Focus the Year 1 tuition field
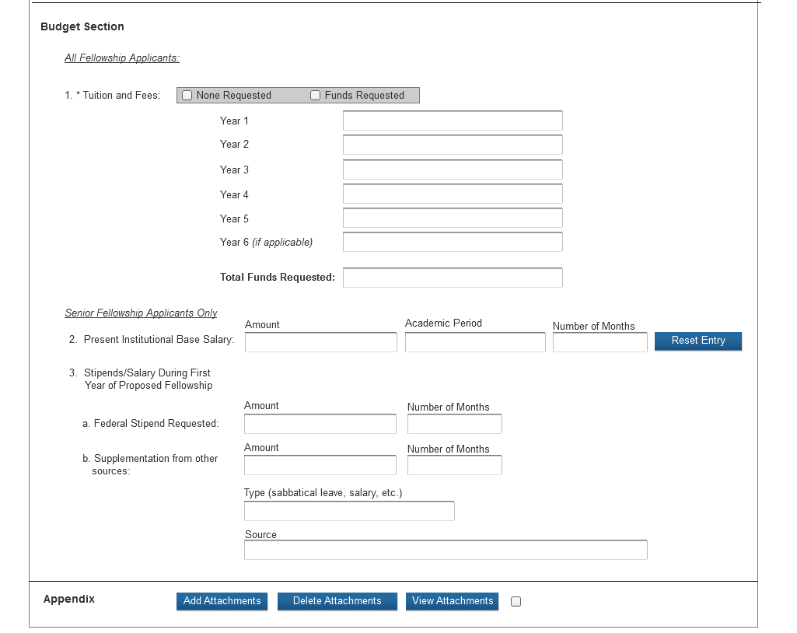The height and width of the screenshot is (633, 797). [x=452, y=121]
